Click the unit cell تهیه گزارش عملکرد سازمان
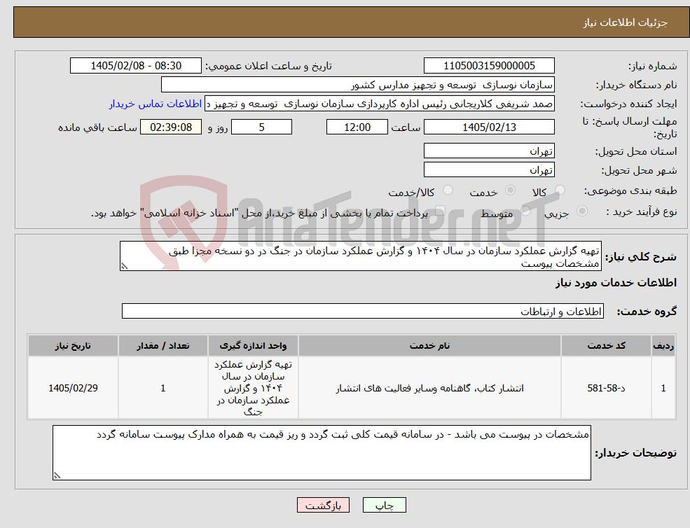 (253, 388)
